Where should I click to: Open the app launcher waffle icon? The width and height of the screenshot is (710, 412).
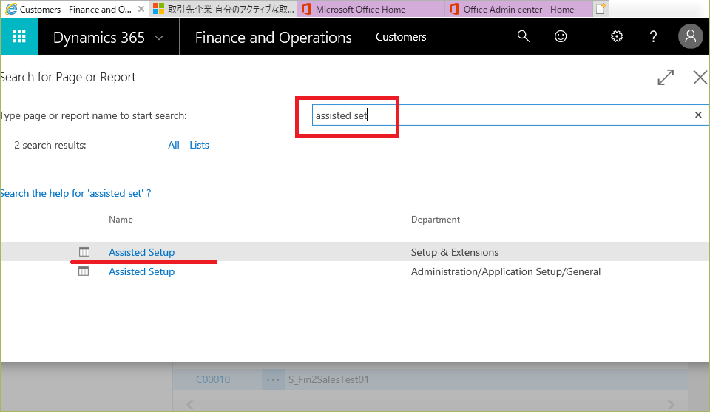click(19, 36)
